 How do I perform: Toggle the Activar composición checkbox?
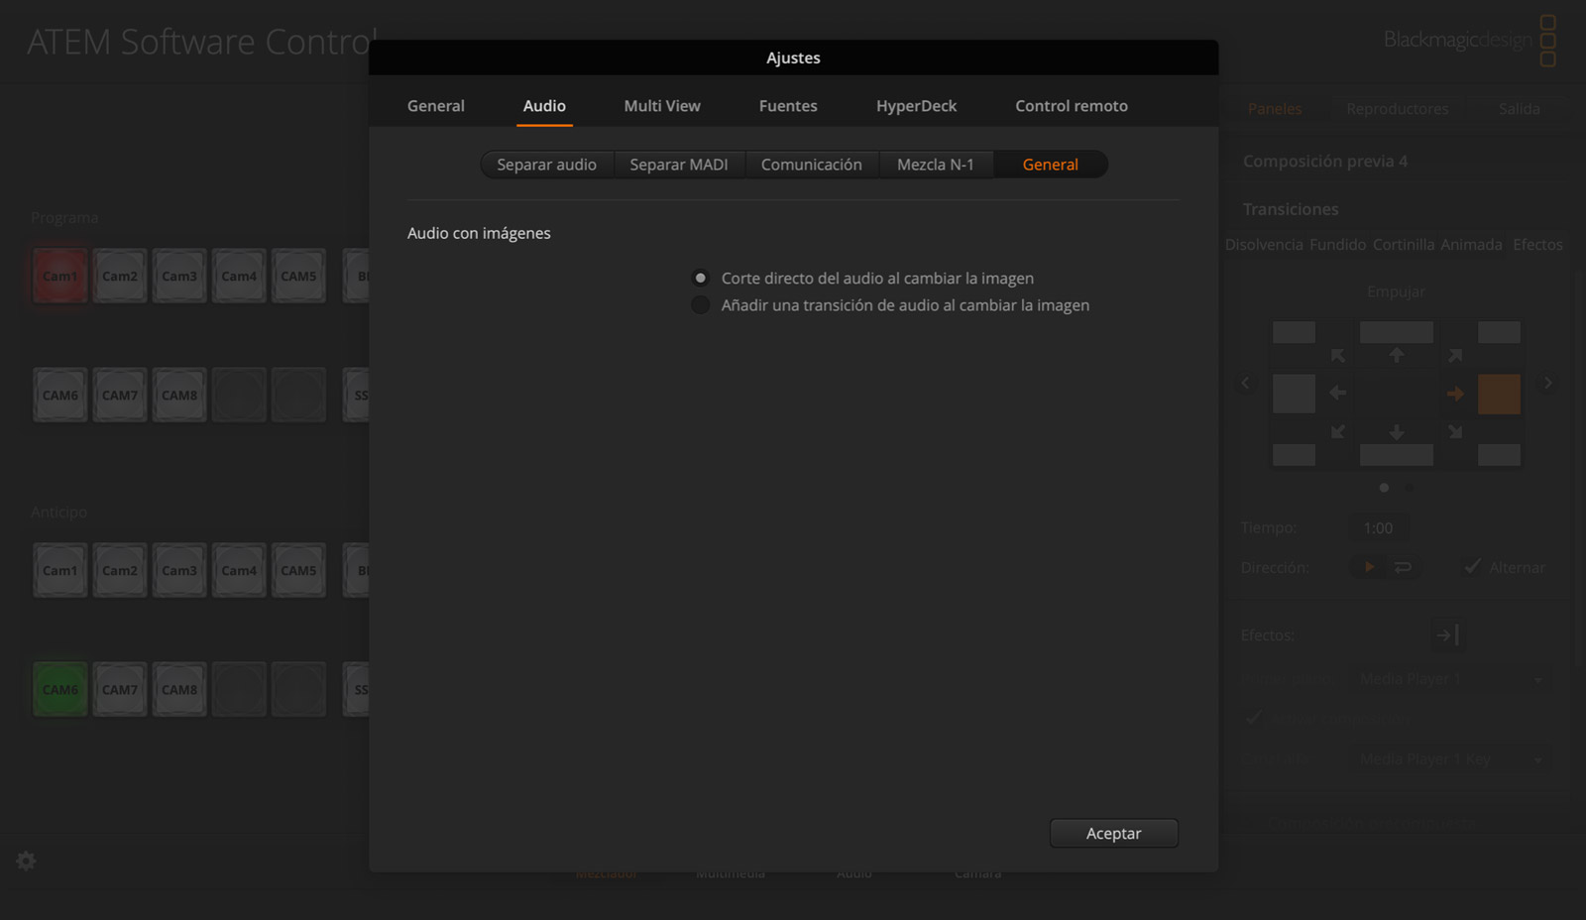[x=1254, y=718]
